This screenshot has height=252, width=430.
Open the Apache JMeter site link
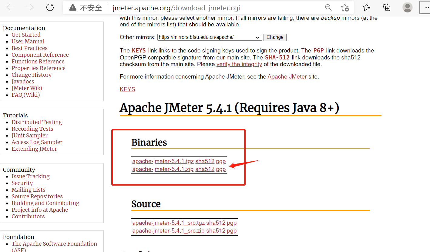click(287, 77)
